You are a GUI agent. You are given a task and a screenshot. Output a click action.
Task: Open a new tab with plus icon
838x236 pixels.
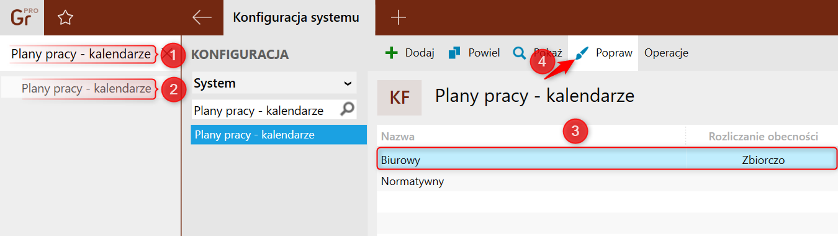pos(398,17)
